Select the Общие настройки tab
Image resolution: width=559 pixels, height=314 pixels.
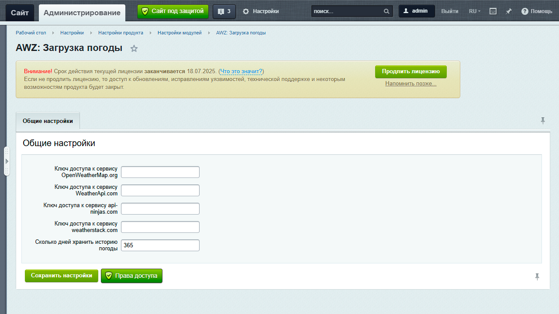click(x=48, y=121)
